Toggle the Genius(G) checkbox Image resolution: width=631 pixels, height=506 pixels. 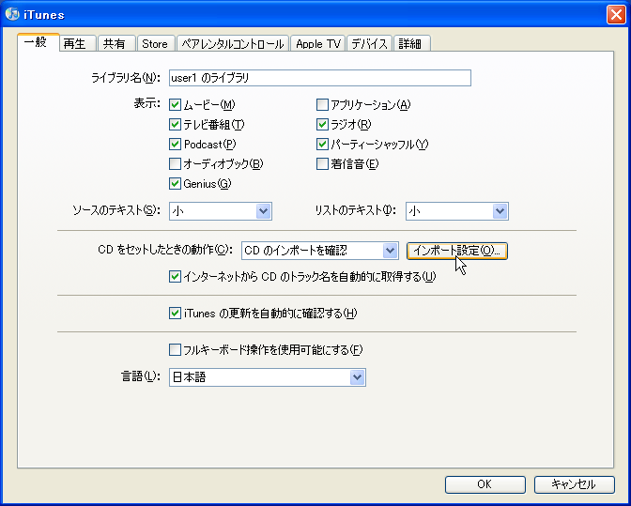point(175,183)
